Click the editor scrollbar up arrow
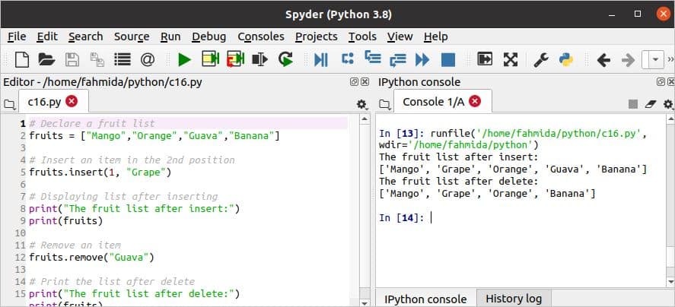The height and width of the screenshot is (307, 675). (x=365, y=119)
